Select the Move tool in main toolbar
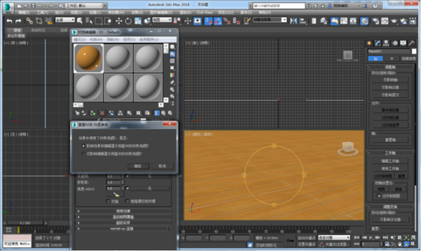421x251 pixels. click(118, 21)
